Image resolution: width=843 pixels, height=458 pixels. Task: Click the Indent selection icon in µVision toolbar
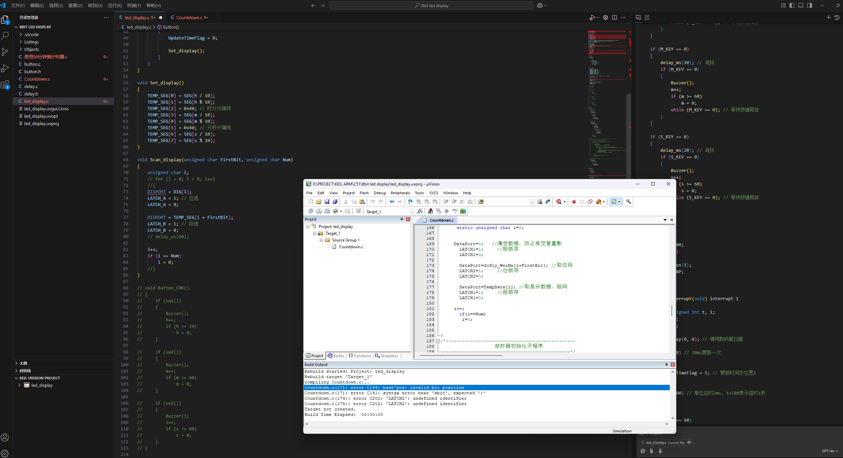coord(446,202)
